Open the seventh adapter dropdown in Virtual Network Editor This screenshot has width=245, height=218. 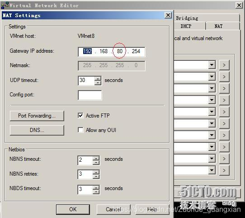pos(212,135)
